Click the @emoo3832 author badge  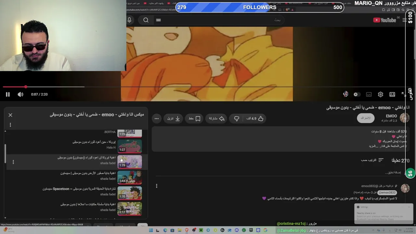[387, 192]
